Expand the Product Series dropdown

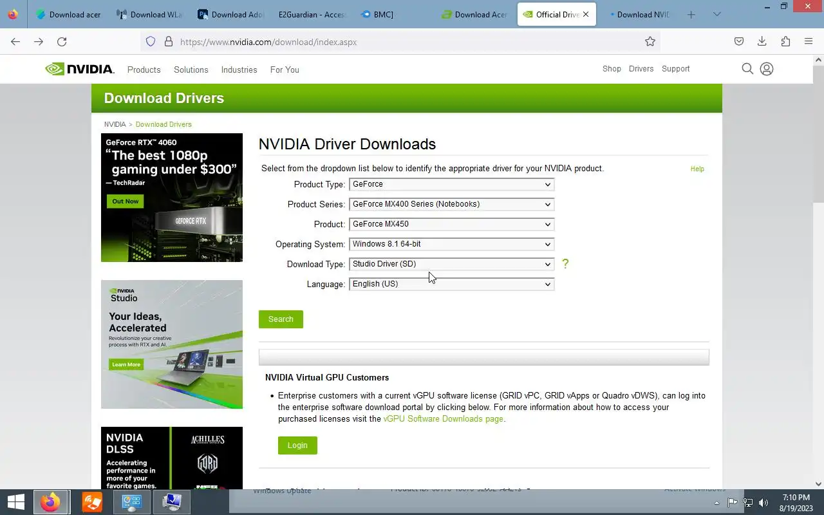[452, 204]
